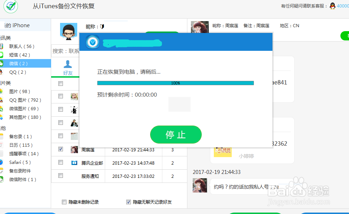Screen dimensions: 349x214
Task: Open 备忘录附件 category
Action: 20,171
